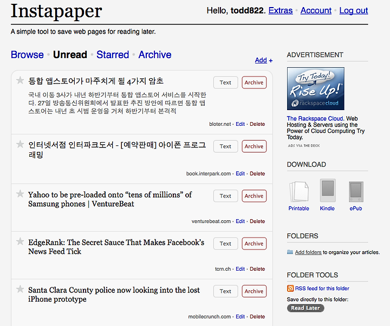Screen dimensions: 390x326
Task: Switch to the Browse tab
Action: point(27,55)
